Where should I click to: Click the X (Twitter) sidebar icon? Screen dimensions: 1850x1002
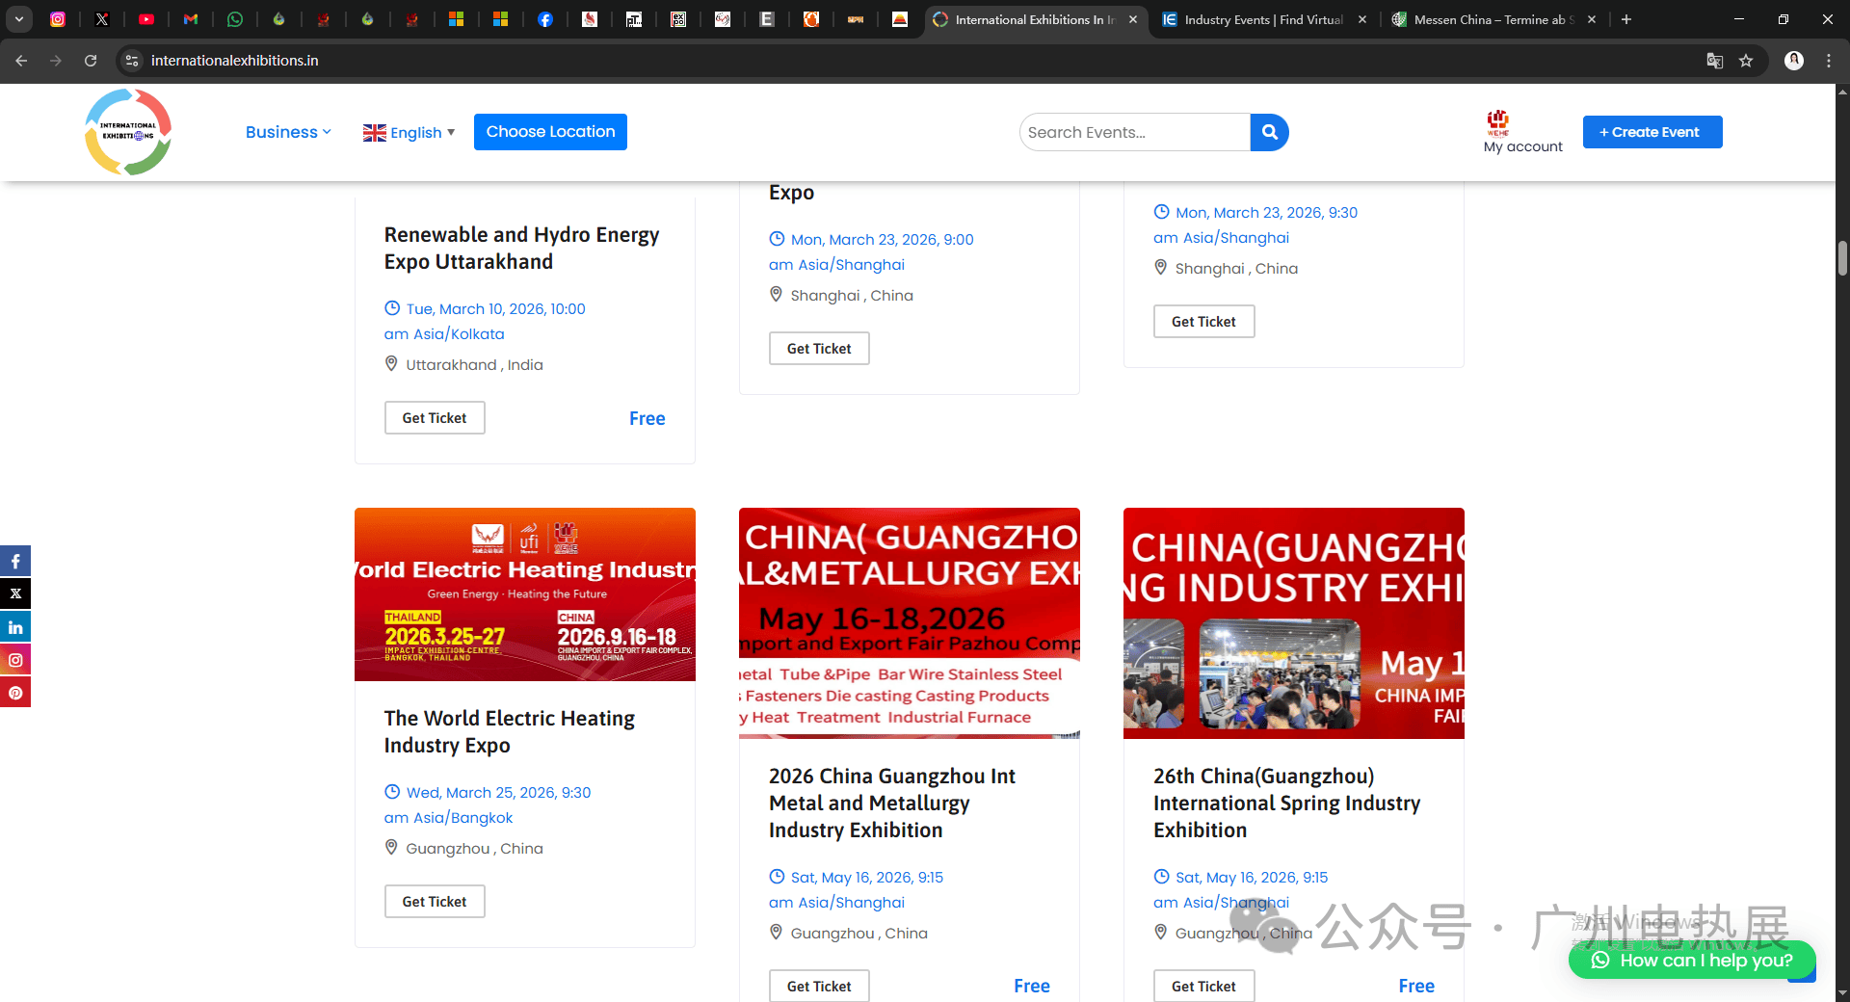15,593
